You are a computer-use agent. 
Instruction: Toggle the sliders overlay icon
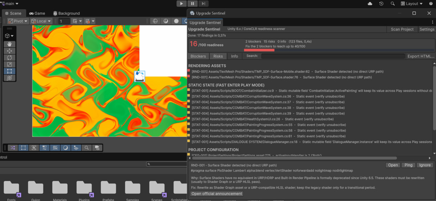pos(44,148)
